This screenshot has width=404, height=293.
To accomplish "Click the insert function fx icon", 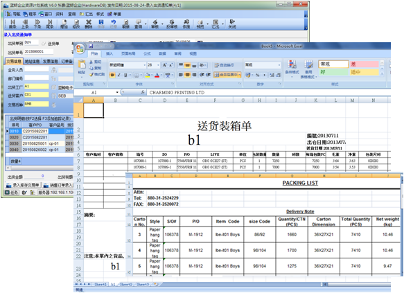I will [143, 92].
